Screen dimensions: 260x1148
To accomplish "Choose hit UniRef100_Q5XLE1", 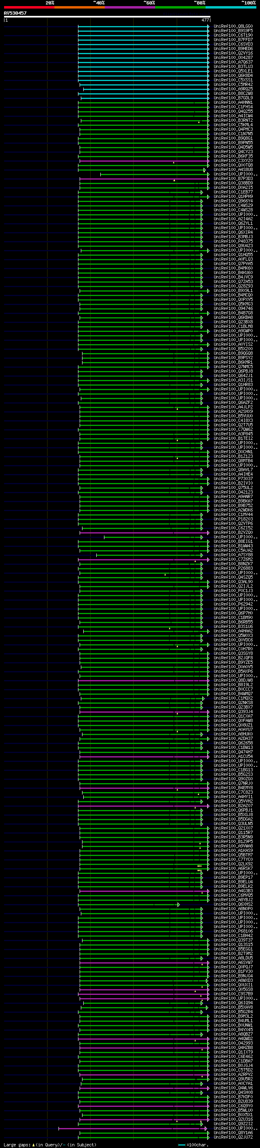I will tap(233, 71).
